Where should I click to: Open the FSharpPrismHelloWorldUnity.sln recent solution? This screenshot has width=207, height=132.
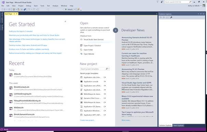click(37, 102)
